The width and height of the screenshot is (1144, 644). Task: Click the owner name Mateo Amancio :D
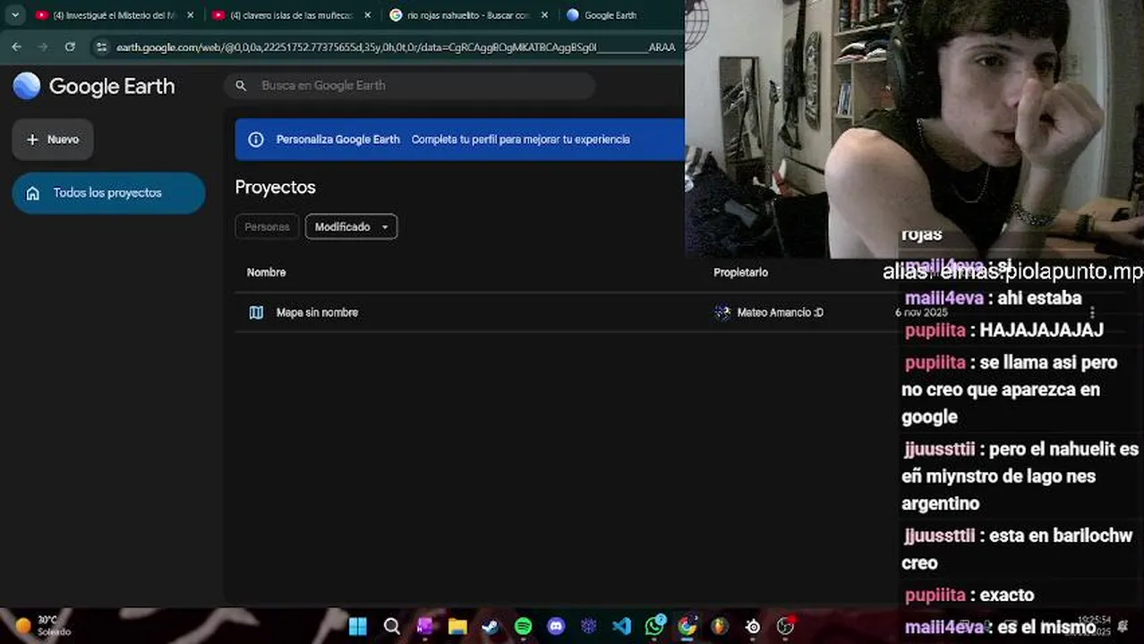(x=780, y=312)
